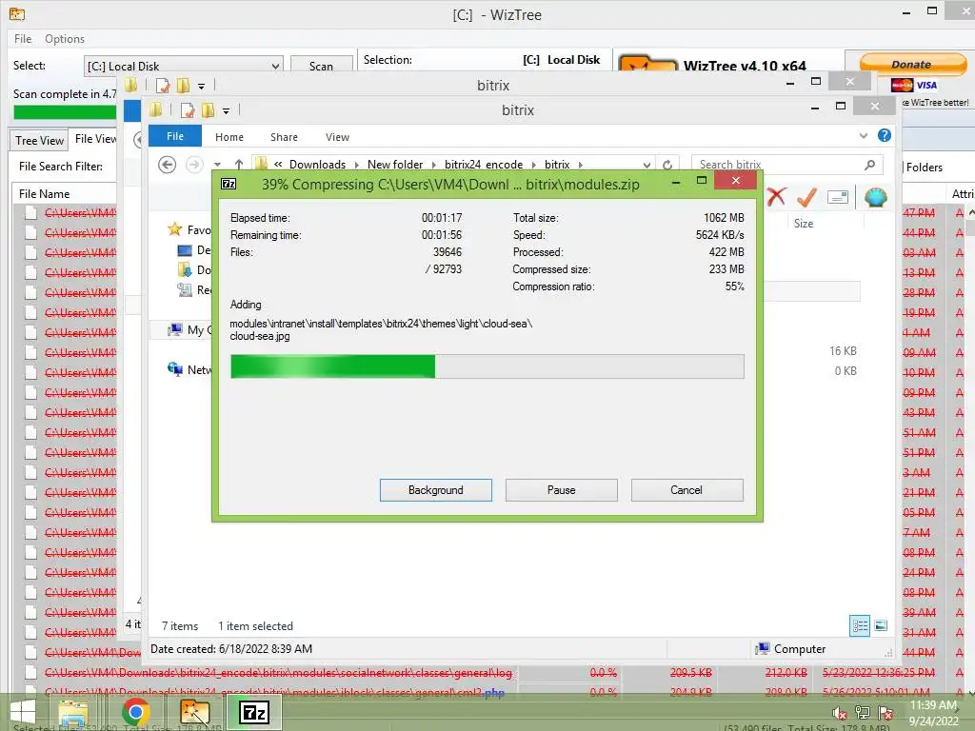The image size is (975, 731).
Task: Click the search magnifier icon in Explorer
Action: coord(870,165)
